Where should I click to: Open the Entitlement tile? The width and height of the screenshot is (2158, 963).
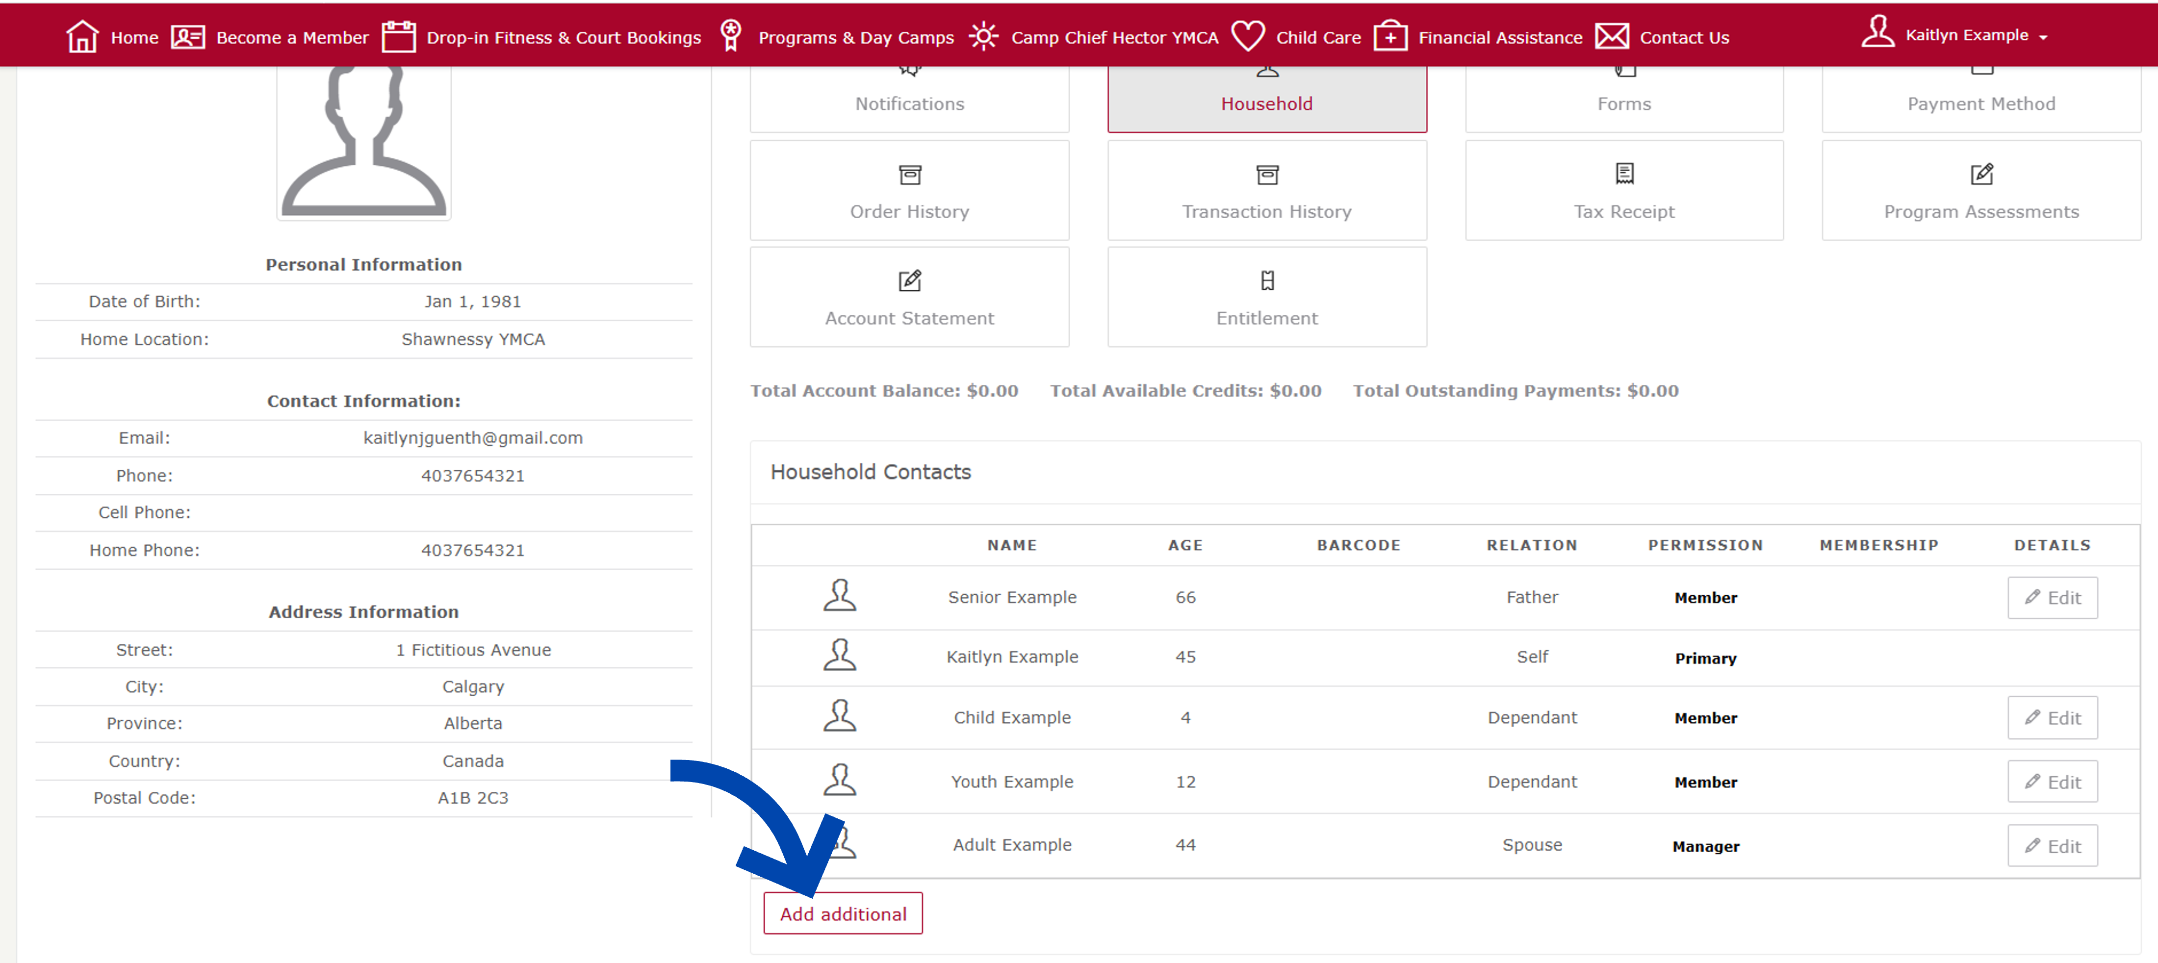point(1266,297)
